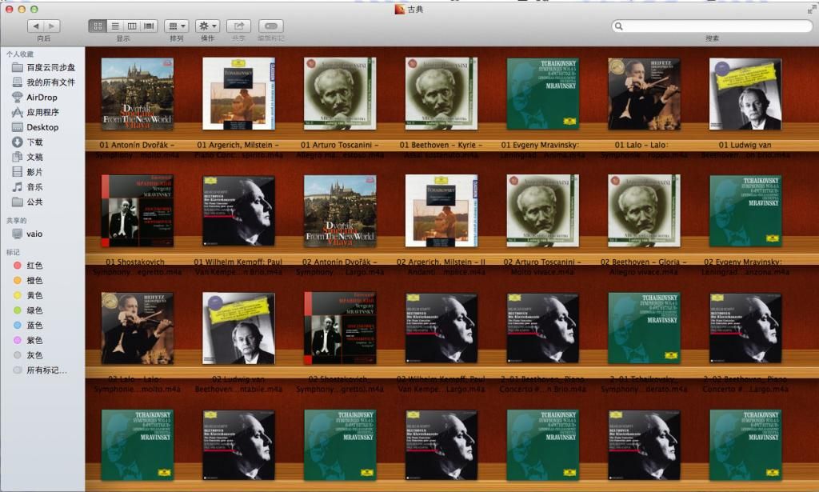Switch to Cover Flow view

pos(149,26)
